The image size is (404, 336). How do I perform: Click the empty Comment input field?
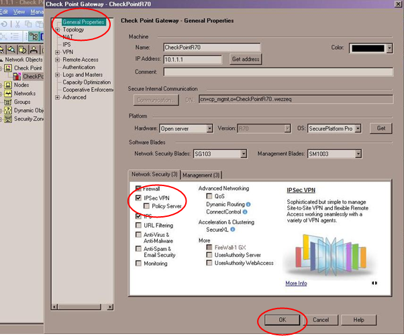point(279,72)
